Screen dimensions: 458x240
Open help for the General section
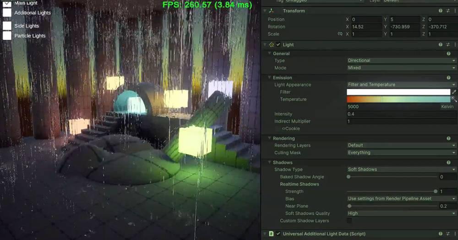449,53
